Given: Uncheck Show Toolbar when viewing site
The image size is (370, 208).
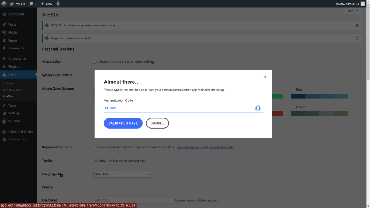Looking at the screenshot, I should point(95,160).
